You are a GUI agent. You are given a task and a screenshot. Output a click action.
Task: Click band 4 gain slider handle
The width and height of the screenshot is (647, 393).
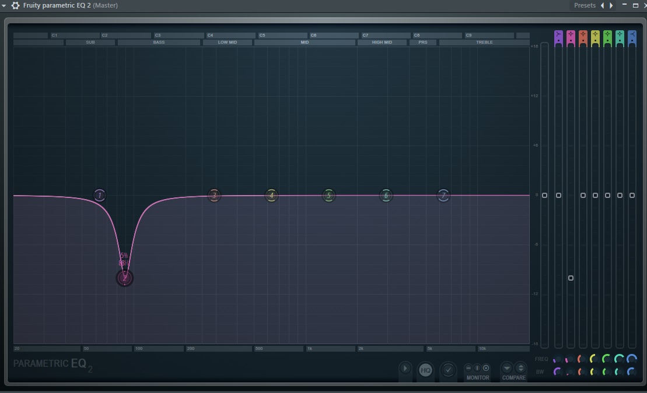595,195
